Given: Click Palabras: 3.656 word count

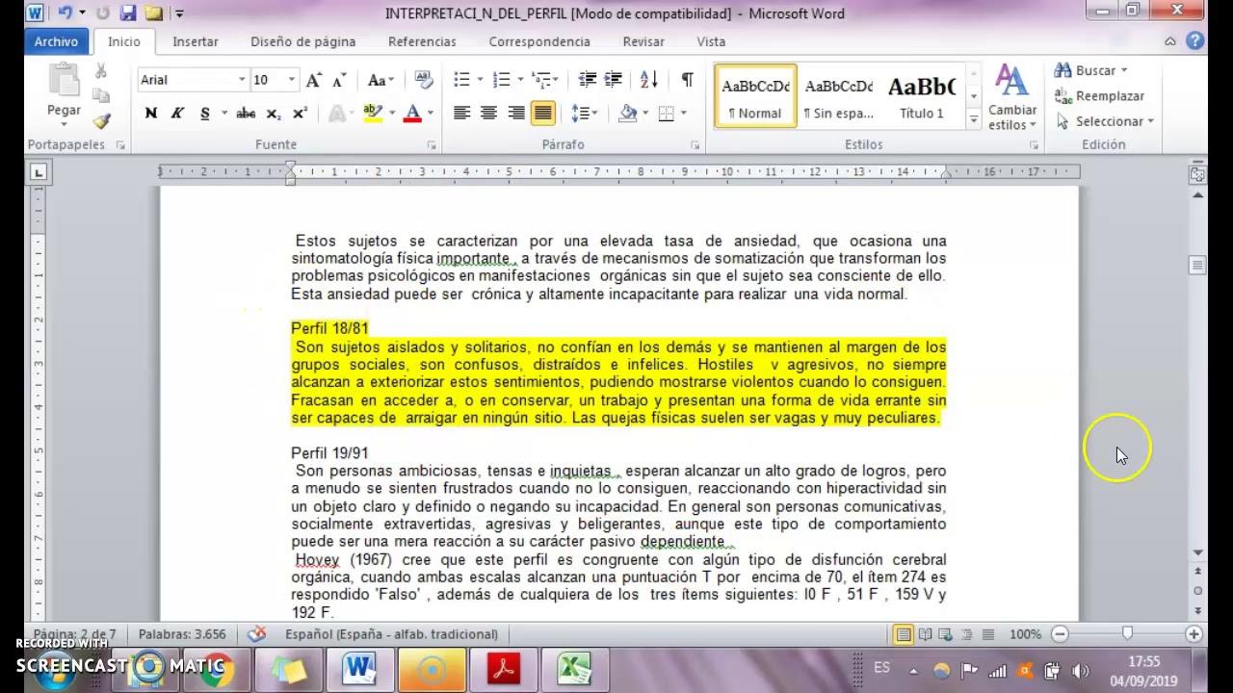Looking at the screenshot, I should [x=182, y=634].
